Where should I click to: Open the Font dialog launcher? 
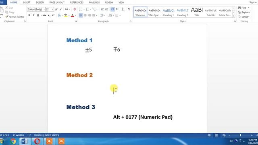coord(76,21)
